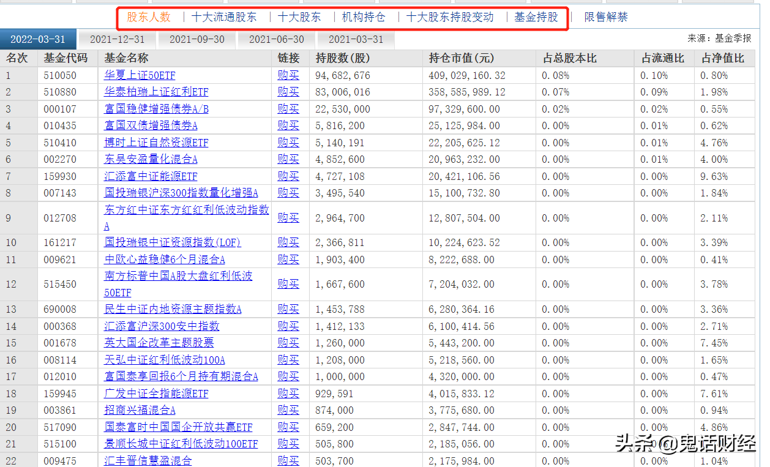Open fund link 南方标普中国A股大盘红利低波50ETF
The image size is (770, 467).
(178, 284)
